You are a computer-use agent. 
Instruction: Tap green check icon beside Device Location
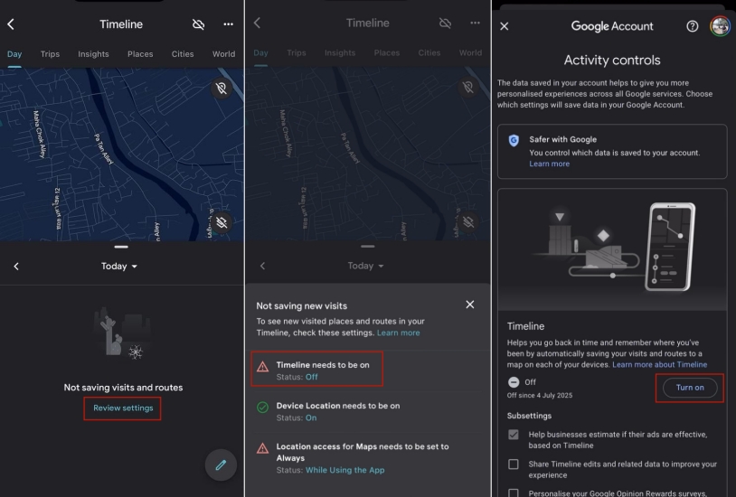tap(263, 407)
